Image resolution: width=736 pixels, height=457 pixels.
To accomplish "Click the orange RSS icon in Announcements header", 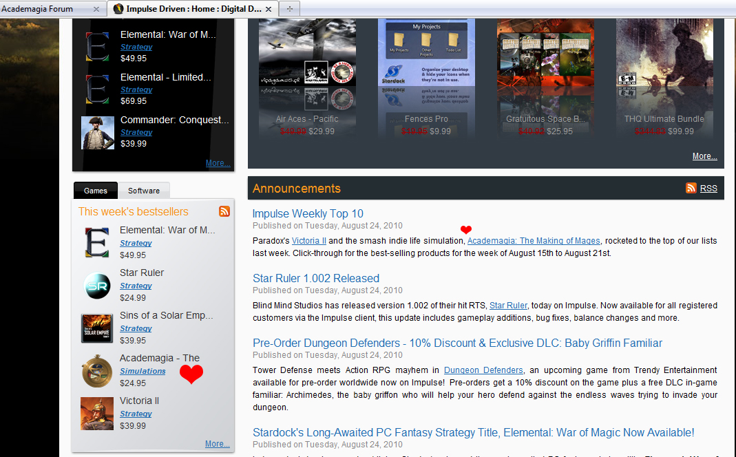I will point(691,188).
